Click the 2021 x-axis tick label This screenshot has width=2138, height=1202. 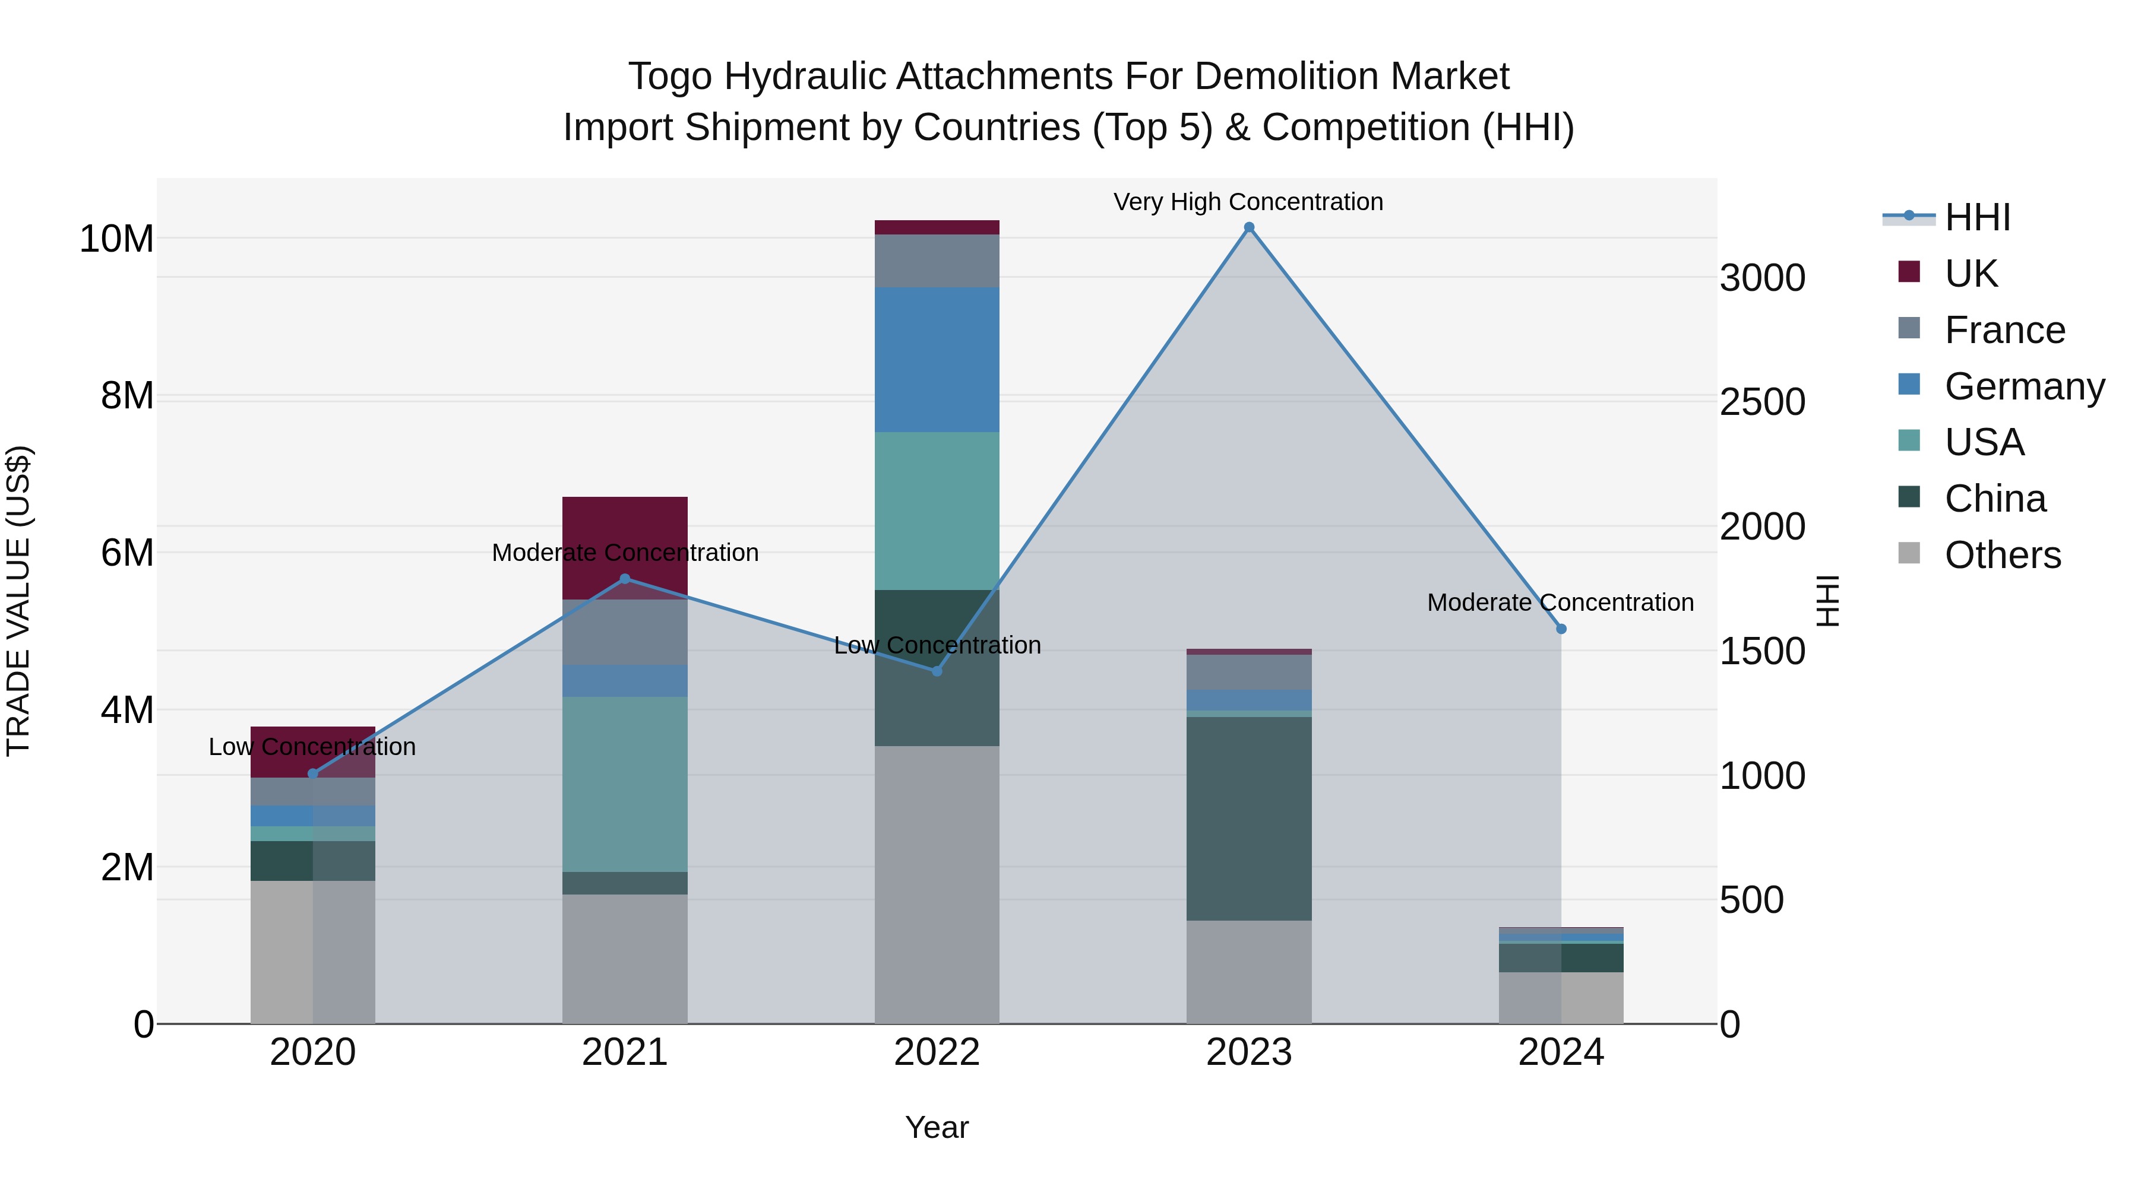(x=625, y=1052)
